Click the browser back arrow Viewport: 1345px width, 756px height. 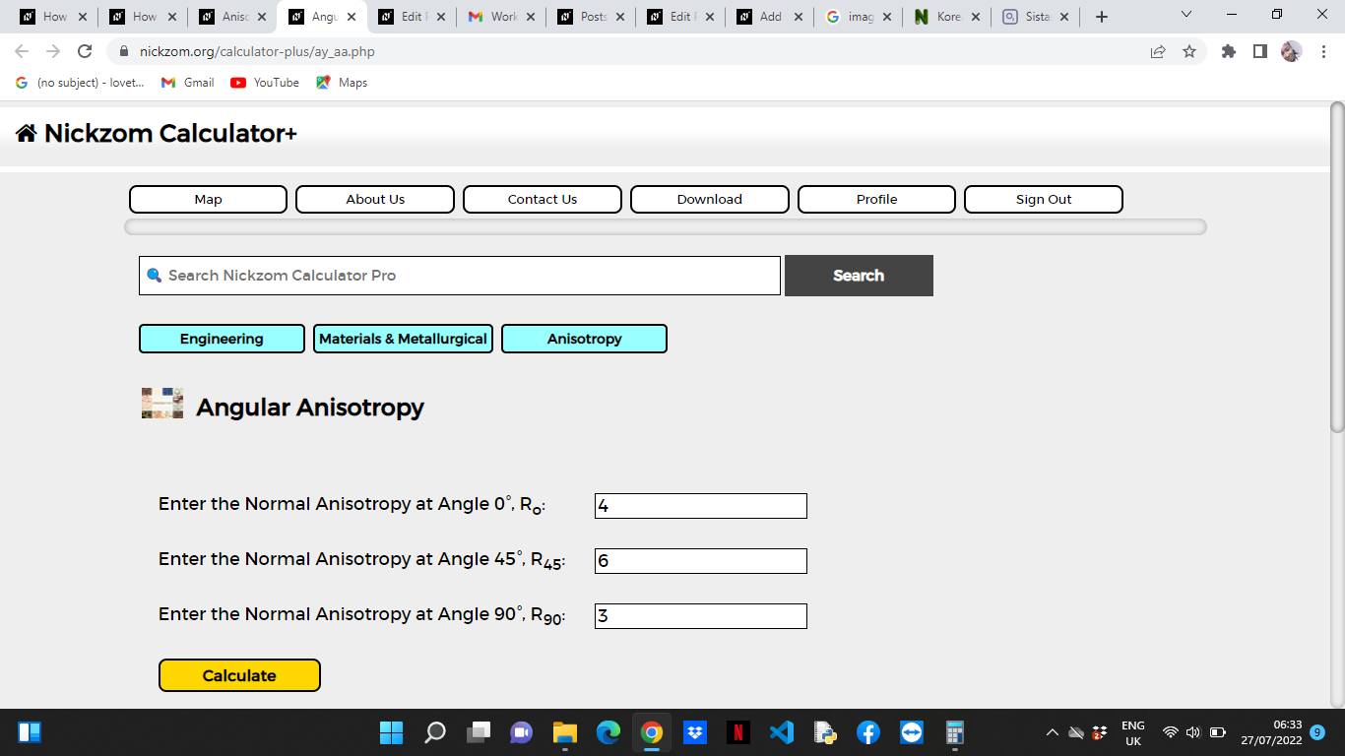[x=22, y=51]
